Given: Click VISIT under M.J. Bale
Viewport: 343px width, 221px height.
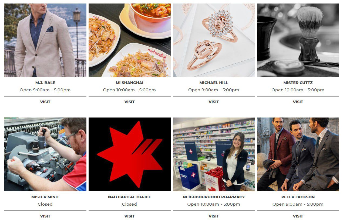Looking at the screenshot, I should (x=45, y=102).
